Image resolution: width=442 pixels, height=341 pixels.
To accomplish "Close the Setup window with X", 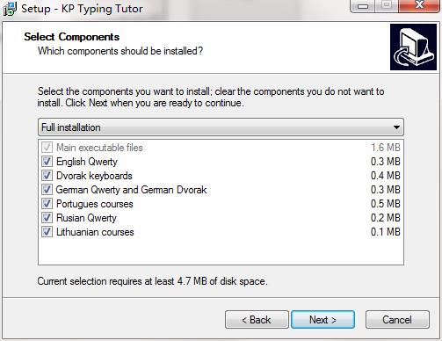I will [x=419, y=5].
